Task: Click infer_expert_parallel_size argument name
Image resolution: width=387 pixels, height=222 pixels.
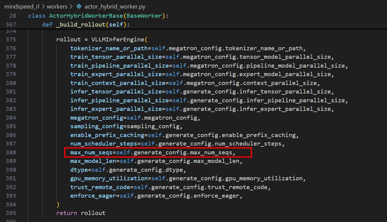Action: (116, 109)
